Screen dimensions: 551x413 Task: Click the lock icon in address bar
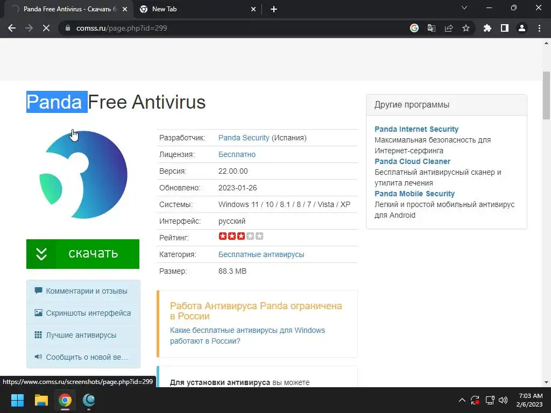(68, 28)
